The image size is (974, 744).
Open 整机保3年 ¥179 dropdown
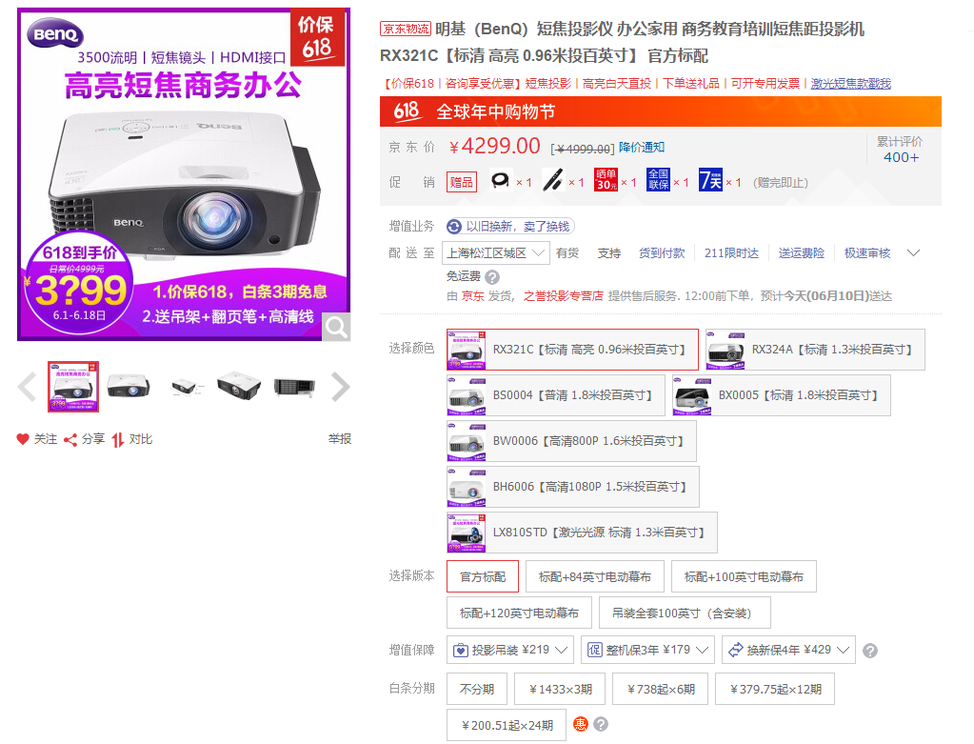pyautogui.click(x=647, y=650)
